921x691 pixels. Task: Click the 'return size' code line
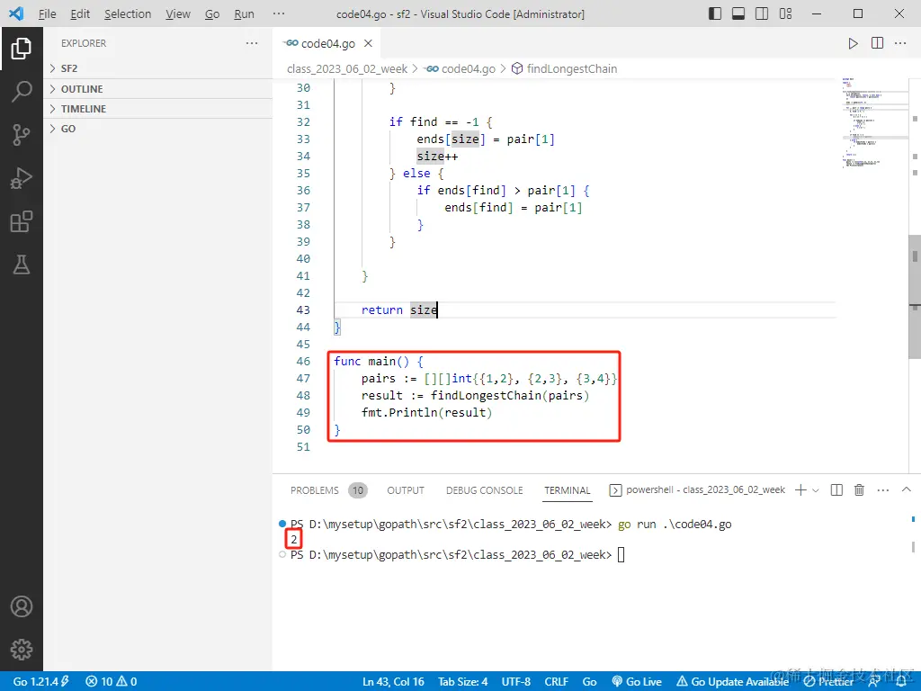coord(399,310)
